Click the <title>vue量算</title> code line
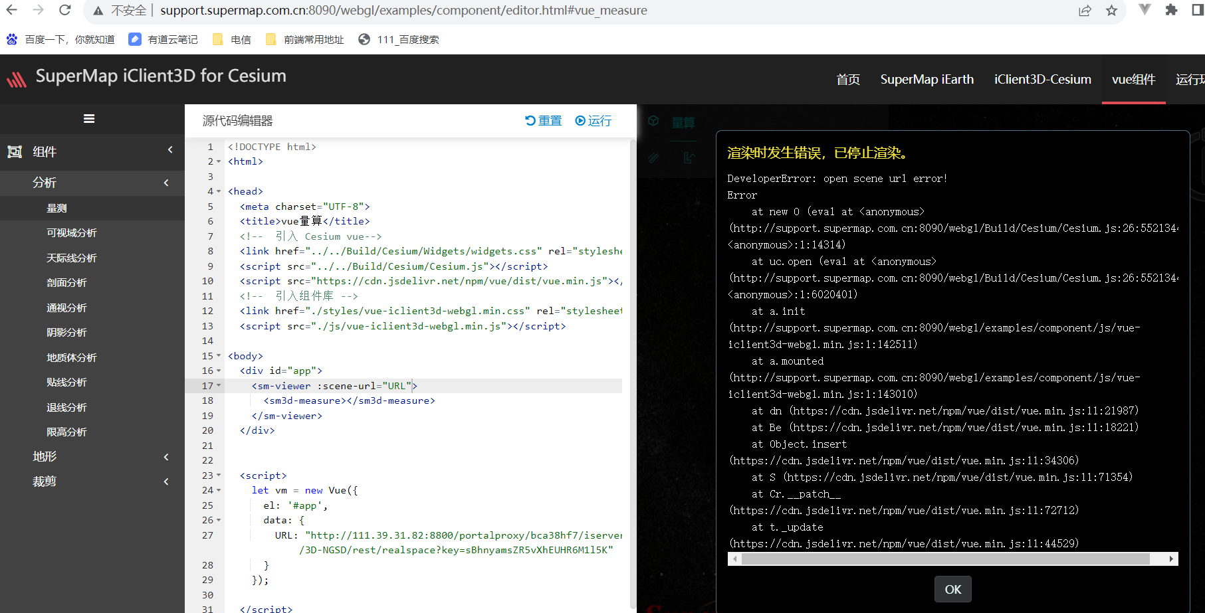This screenshot has width=1205, height=613. pos(305,221)
